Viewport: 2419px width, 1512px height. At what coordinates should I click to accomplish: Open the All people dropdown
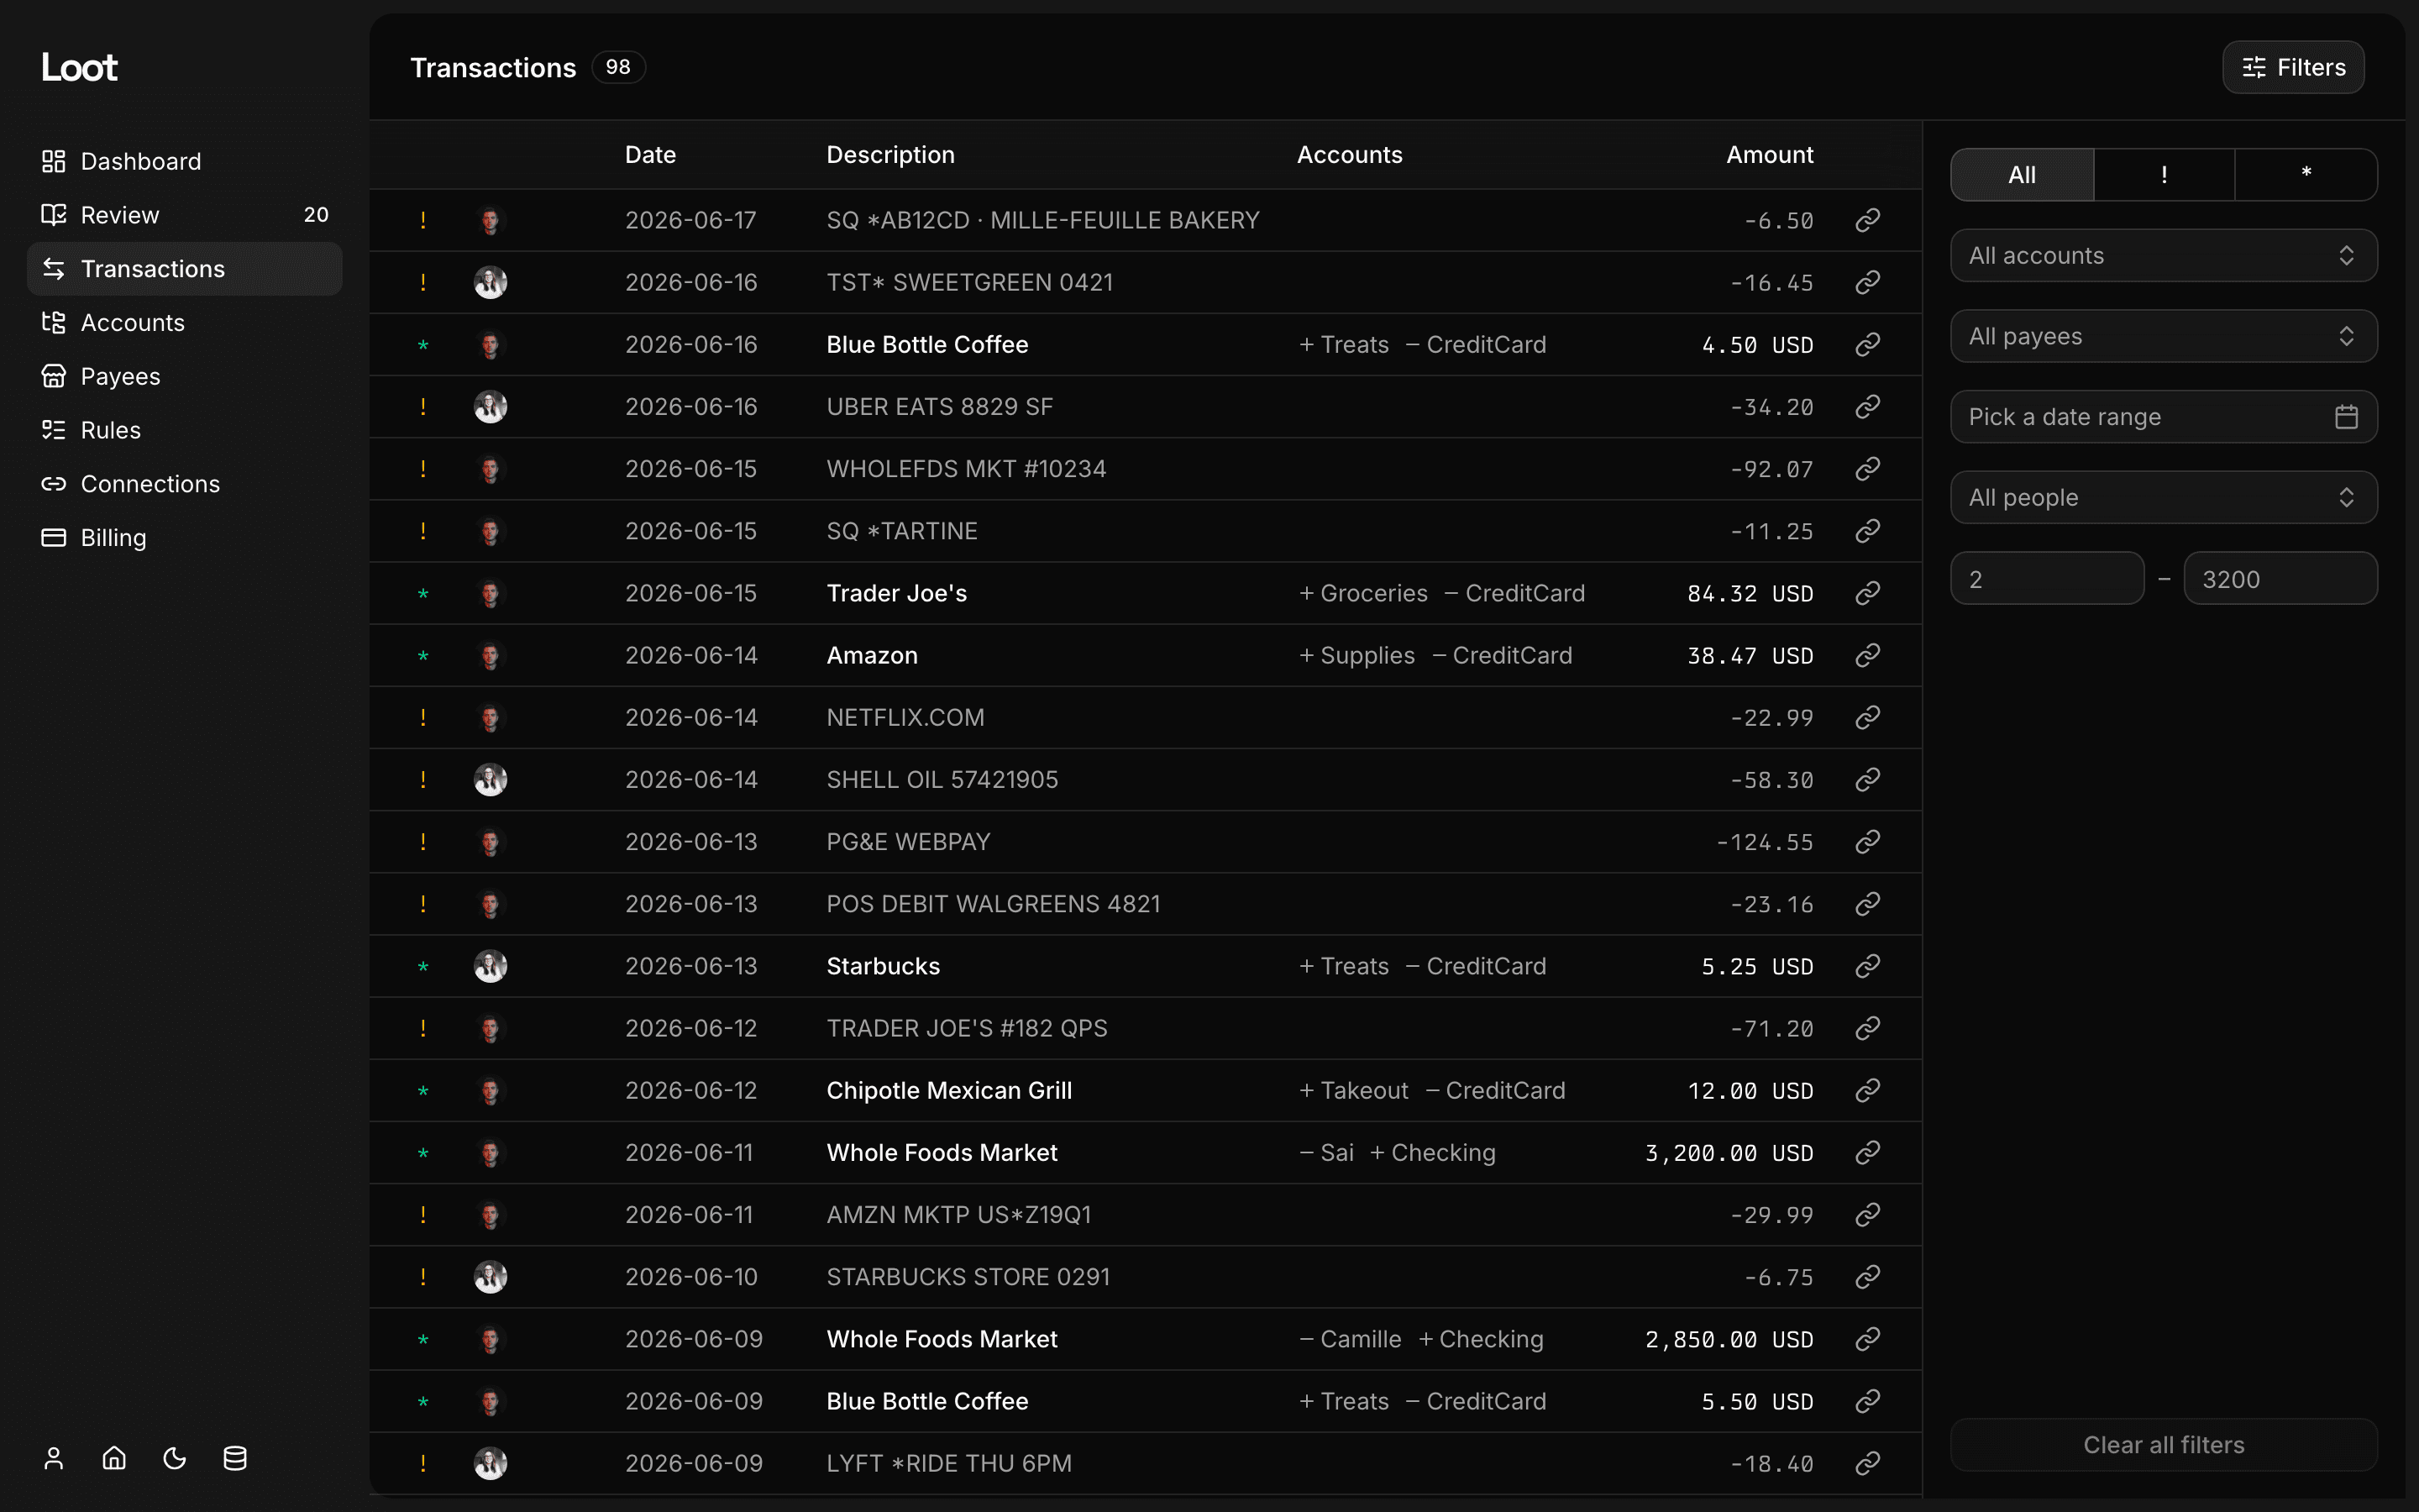pyautogui.click(x=2165, y=498)
